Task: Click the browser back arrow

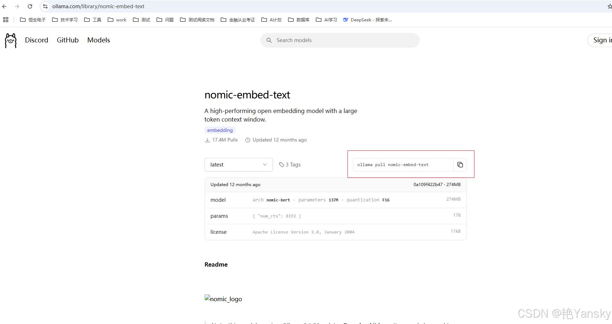Action: [4, 6]
